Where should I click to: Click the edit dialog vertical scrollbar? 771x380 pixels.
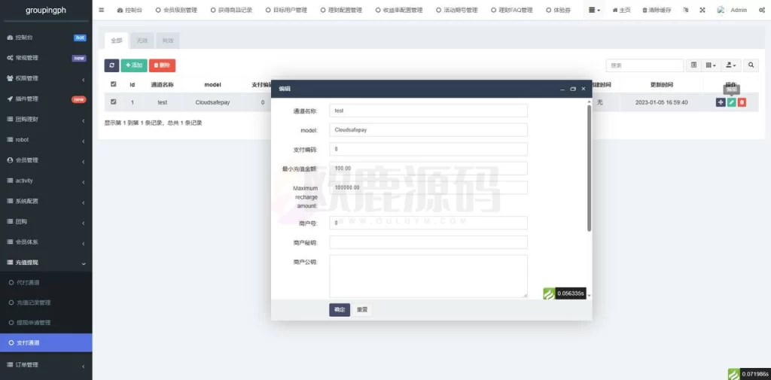(x=589, y=168)
